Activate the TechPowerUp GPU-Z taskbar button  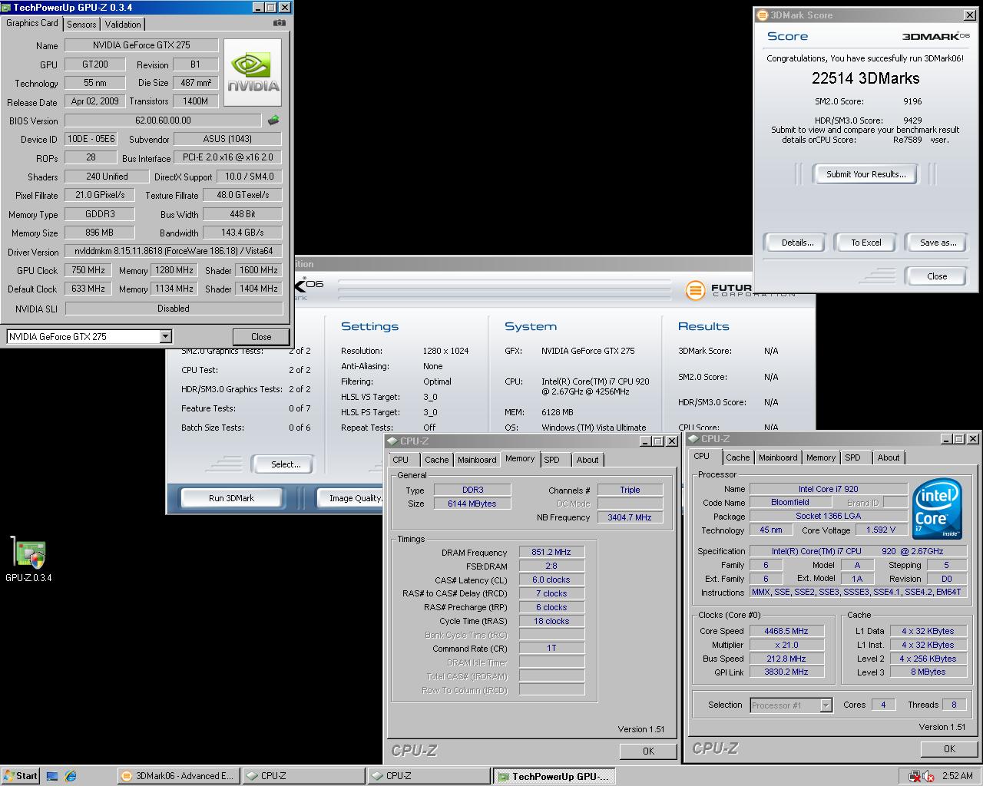pos(554,776)
